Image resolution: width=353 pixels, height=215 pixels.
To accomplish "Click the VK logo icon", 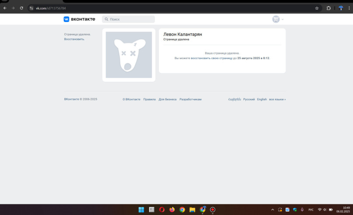I will tap(66, 19).
